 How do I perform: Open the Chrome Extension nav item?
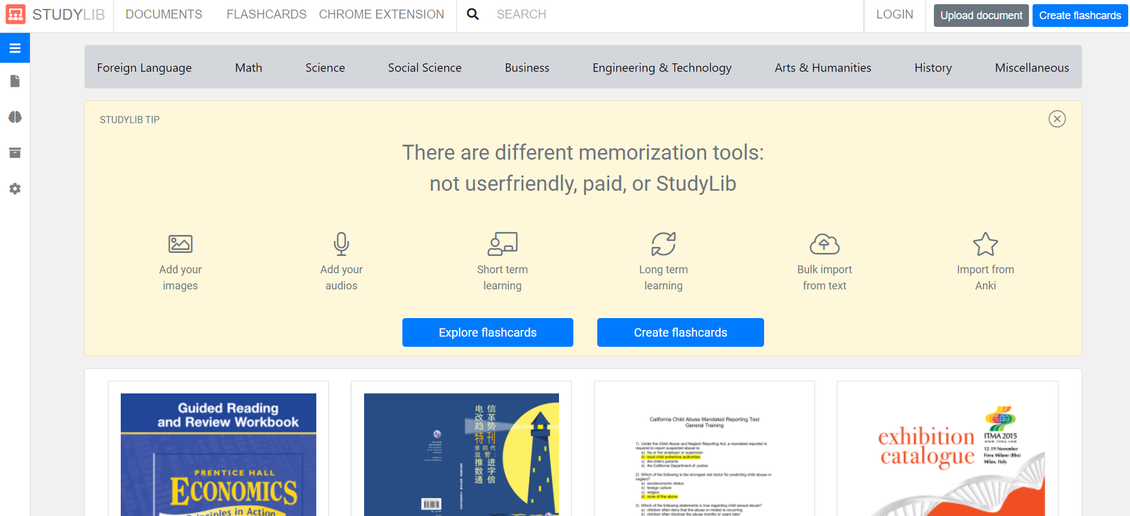[381, 14]
